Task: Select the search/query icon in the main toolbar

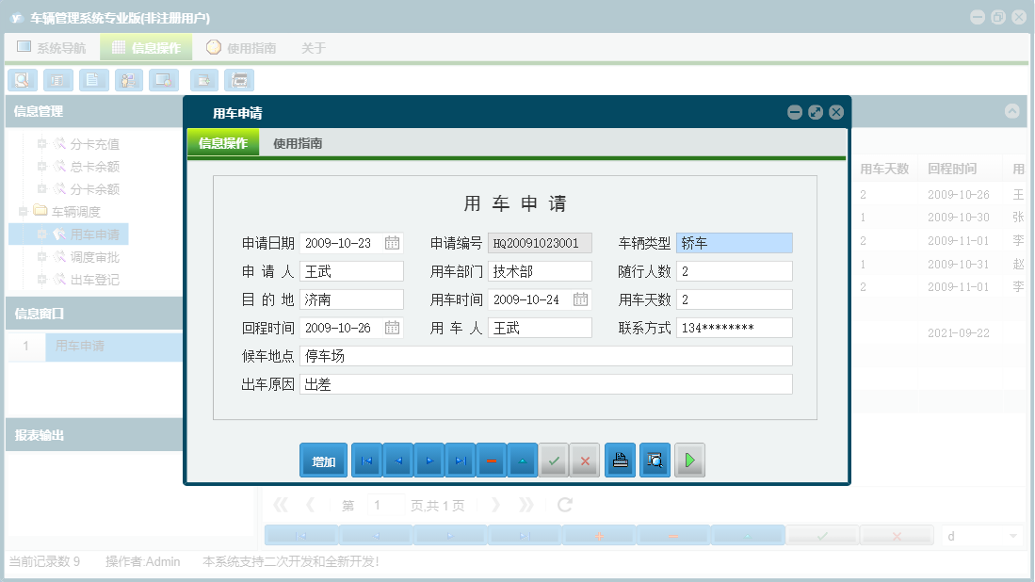Action: click(22, 80)
